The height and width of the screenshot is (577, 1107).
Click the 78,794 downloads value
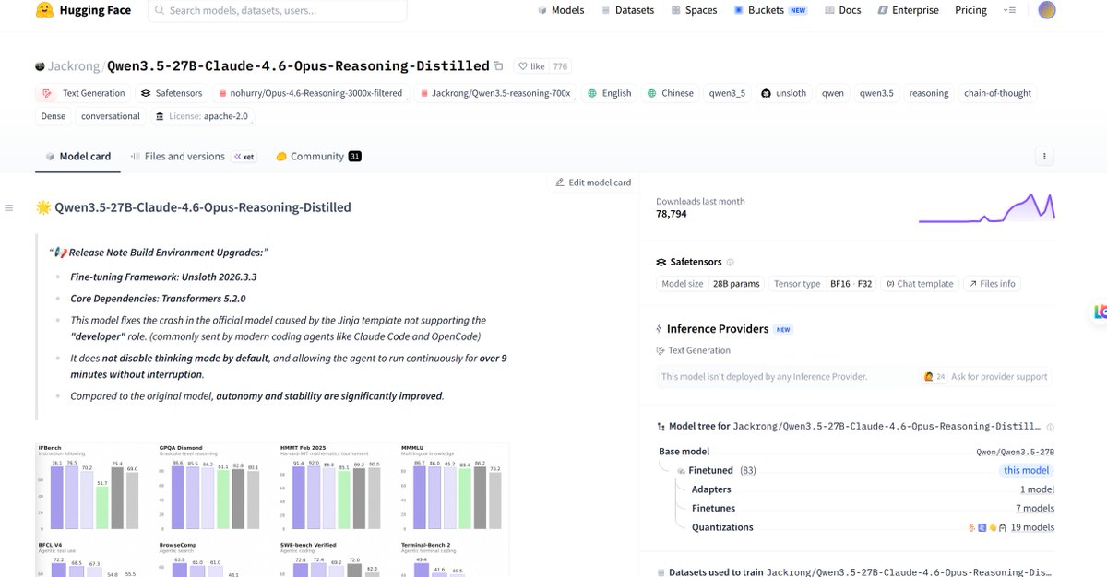tap(671, 214)
